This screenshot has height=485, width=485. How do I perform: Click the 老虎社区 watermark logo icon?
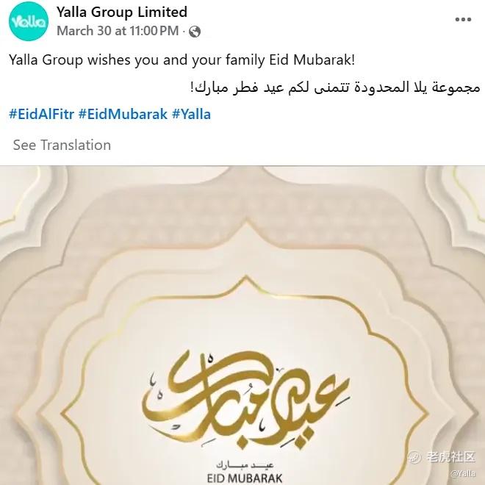(x=414, y=456)
